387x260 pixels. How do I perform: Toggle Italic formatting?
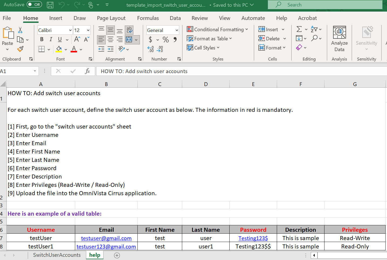(51, 39)
